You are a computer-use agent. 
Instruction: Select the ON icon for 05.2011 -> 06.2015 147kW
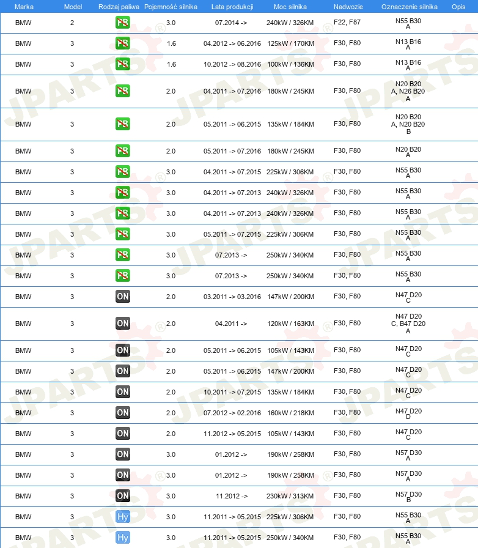[x=123, y=371]
